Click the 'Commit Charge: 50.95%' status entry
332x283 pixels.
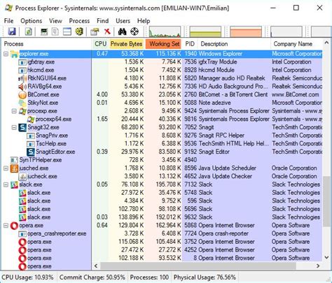pos(92,277)
